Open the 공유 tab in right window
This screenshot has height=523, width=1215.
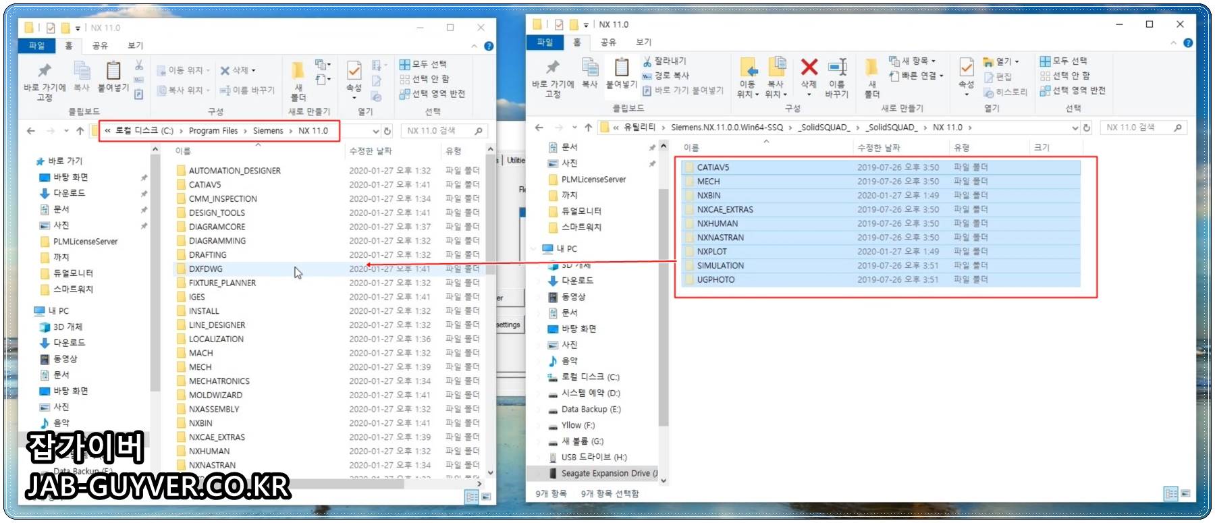(608, 42)
